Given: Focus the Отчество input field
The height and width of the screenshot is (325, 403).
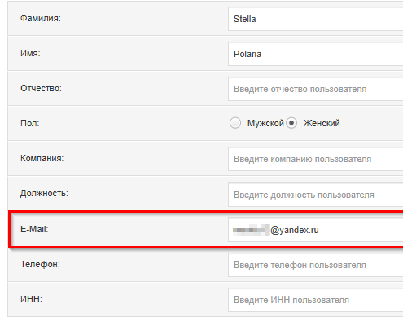Looking at the screenshot, I should click(x=316, y=89).
